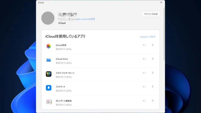Image resolution: width=201 pixels, height=113 pixels.
Task: Click 設定されていません under カレンダーと連絡先
Action: click(64, 105)
